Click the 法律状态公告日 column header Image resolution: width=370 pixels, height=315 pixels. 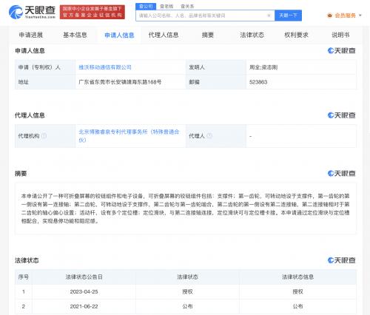coord(84,277)
